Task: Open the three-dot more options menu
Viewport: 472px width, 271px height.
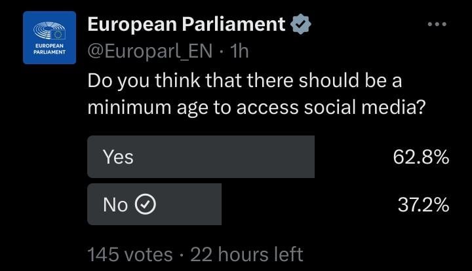Action: click(x=436, y=25)
